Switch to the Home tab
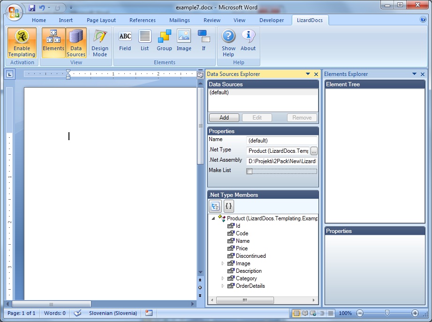The width and height of the screenshot is (432, 322). click(39, 20)
